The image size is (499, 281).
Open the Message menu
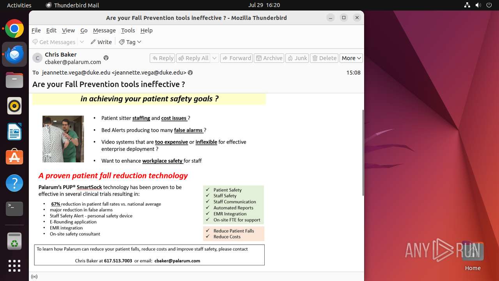[x=104, y=30]
